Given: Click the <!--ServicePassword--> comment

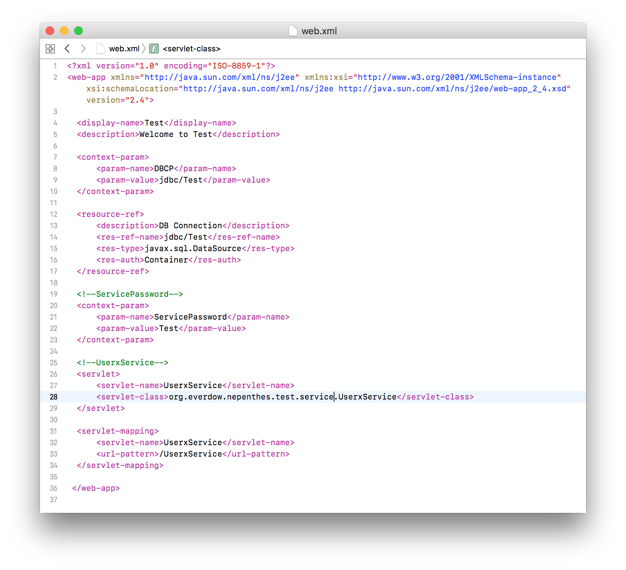Looking at the screenshot, I should click(x=130, y=294).
